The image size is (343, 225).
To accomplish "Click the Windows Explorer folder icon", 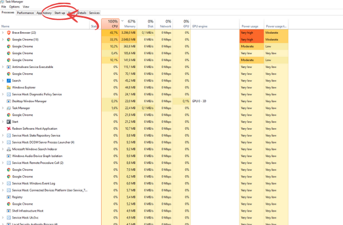I will (9, 87).
